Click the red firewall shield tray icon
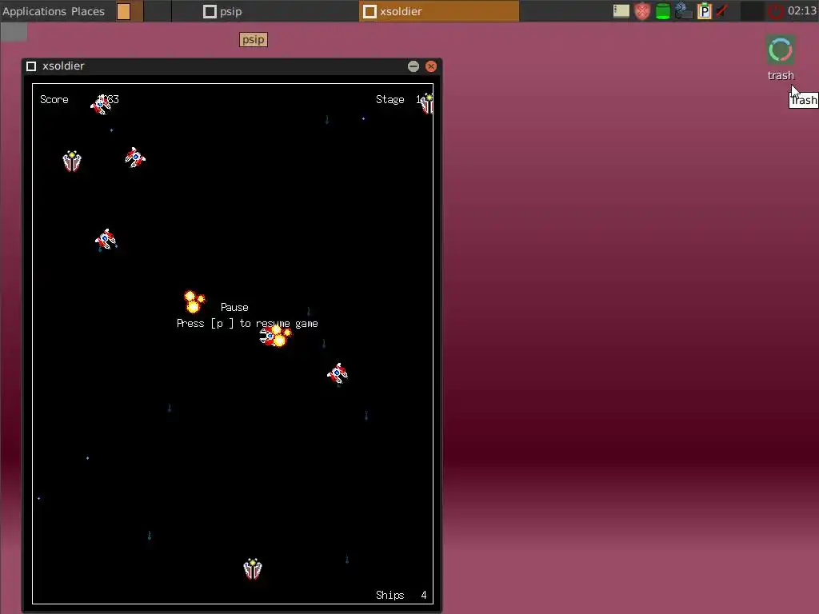The image size is (819, 614). tap(642, 11)
